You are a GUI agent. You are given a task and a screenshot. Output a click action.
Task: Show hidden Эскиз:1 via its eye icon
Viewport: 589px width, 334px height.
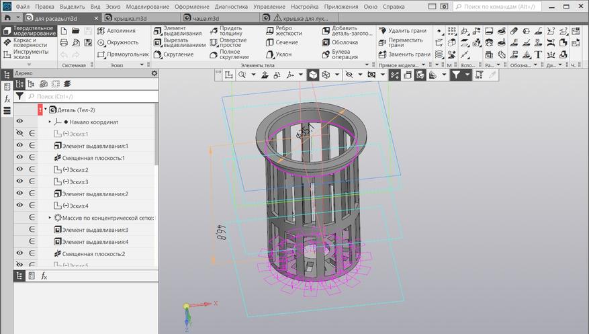pos(19,134)
